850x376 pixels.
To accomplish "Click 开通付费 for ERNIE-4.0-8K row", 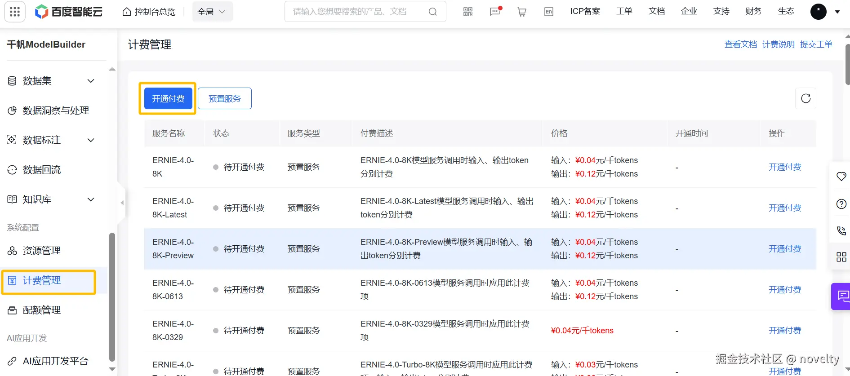I will coord(785,167).
